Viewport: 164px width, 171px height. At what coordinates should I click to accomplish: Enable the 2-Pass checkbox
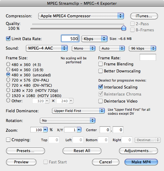click(132, 24)
